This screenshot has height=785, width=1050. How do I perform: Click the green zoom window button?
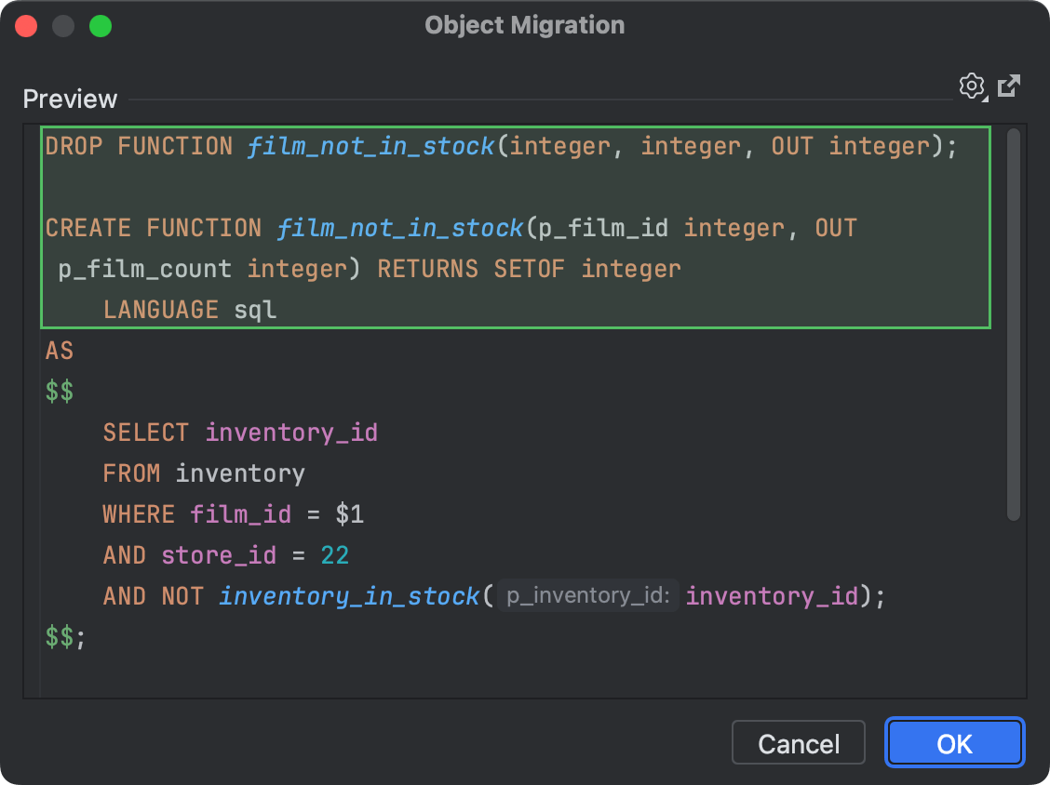(x=101, y=26)
